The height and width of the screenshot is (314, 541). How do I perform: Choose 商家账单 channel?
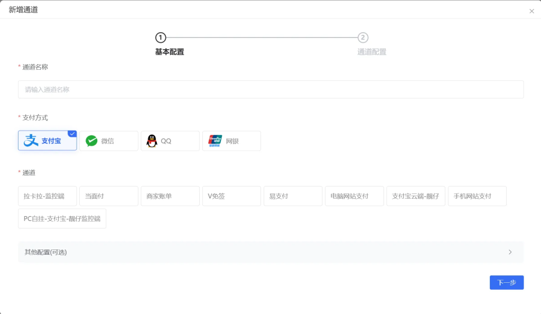click(x=170, y=196)
